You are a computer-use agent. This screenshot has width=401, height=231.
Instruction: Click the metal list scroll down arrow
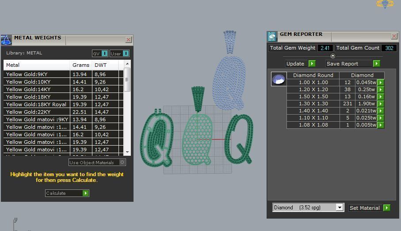point(127,152)
